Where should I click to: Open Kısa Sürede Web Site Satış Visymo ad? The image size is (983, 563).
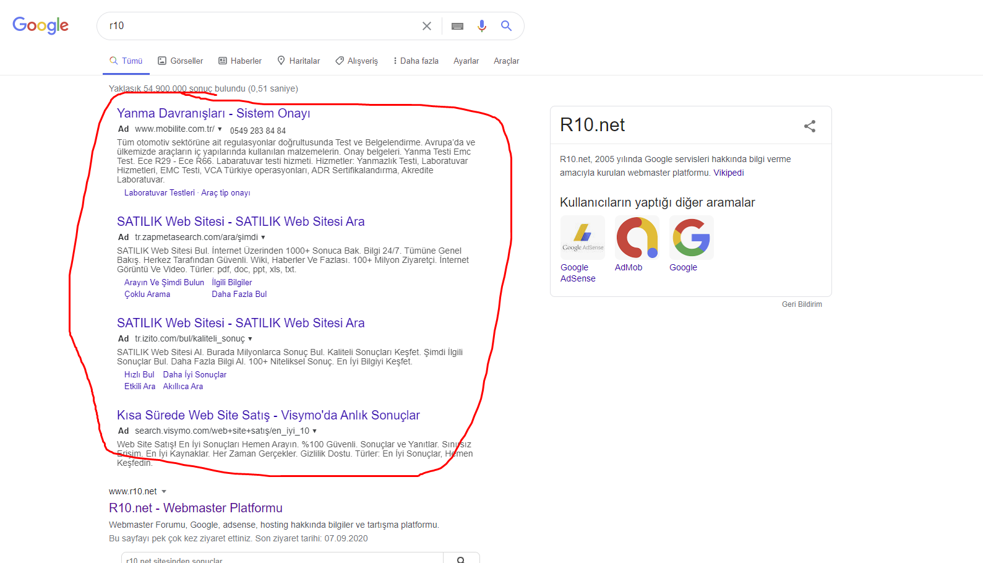coord(268,415)
